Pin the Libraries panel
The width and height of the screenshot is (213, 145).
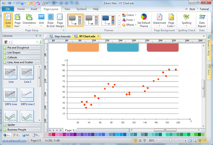(36, 36)
